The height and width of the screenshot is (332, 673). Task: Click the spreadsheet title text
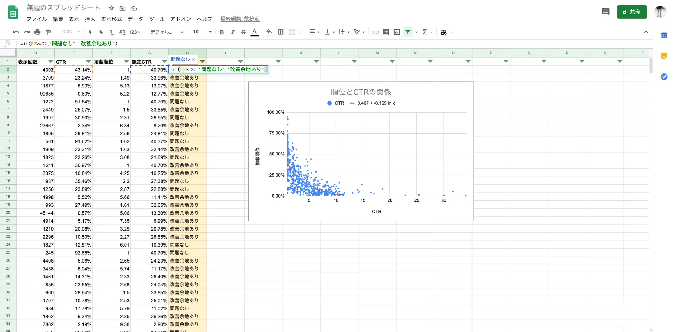coord(63,8)
